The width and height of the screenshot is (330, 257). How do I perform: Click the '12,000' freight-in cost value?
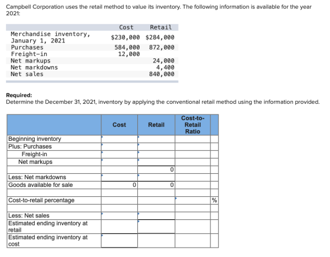[129, 54]
